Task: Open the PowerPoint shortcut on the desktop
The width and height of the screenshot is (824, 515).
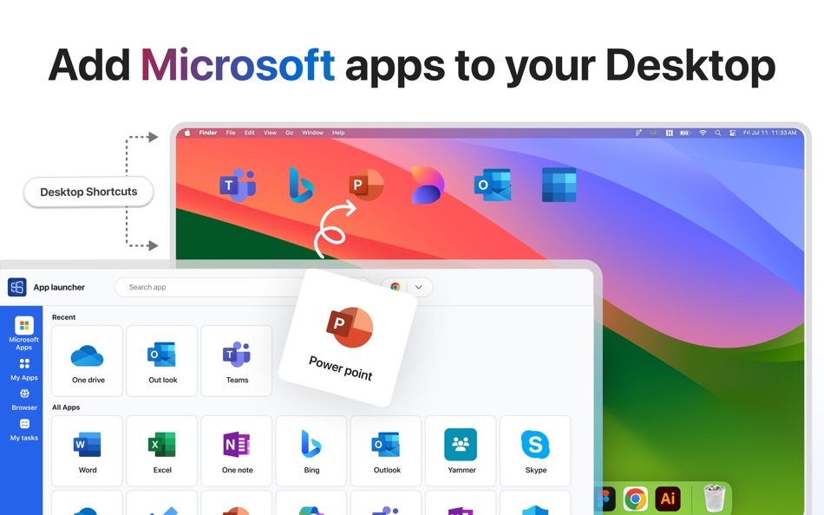Action: [x=366, y=185]
